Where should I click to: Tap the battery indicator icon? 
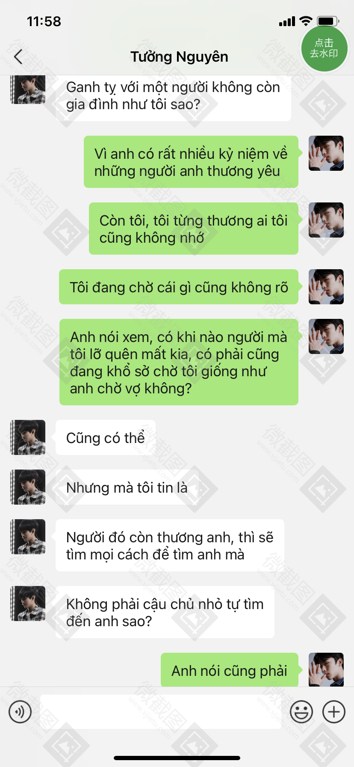click(328, 21)
